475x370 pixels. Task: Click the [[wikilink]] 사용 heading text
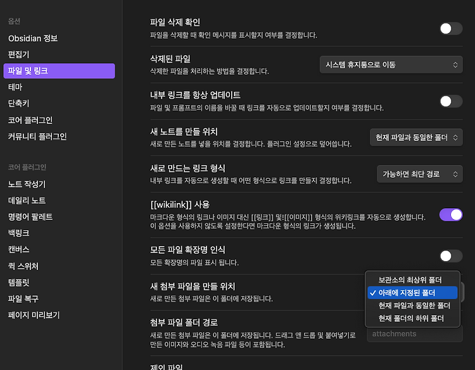[x=180, y=204]
